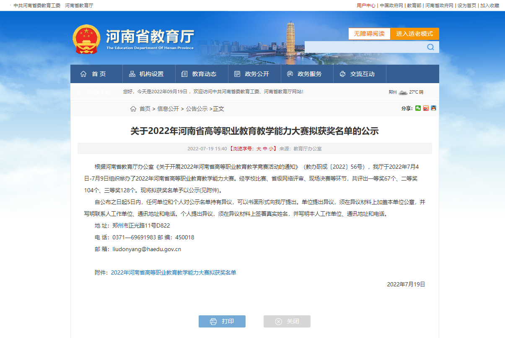Click the Henan Education Department emblem logo
Screen dimensions: 505x338
[87, 39]
